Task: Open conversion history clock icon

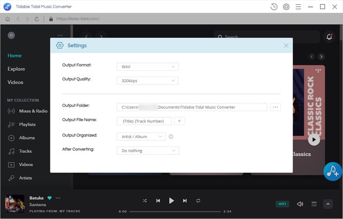Action: click(x=273, y=7)
